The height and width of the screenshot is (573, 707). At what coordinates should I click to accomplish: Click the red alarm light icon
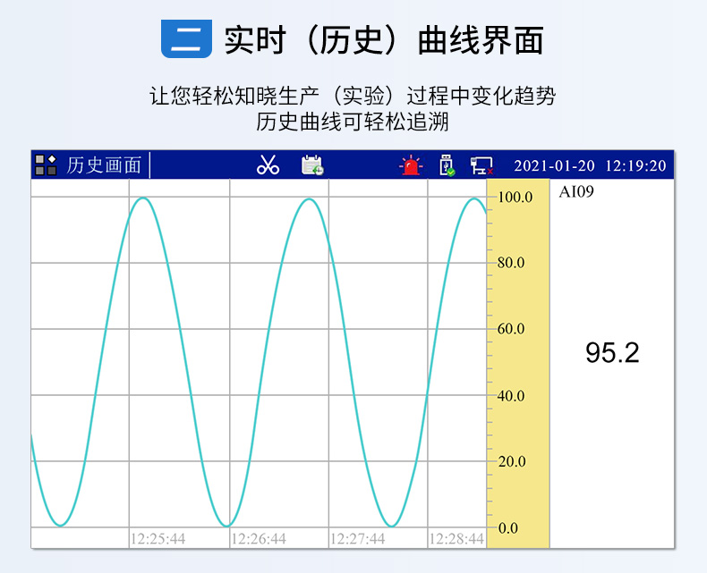[410, 165]
